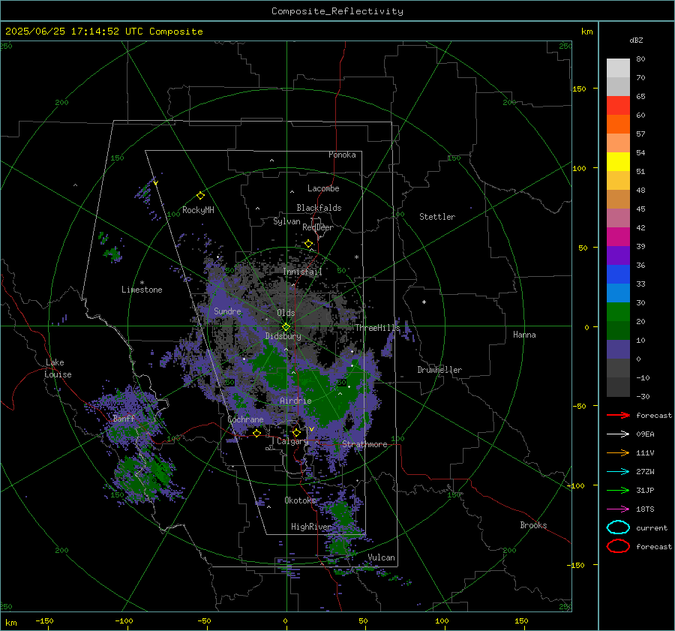Click the Olds city label

[286, 313]
